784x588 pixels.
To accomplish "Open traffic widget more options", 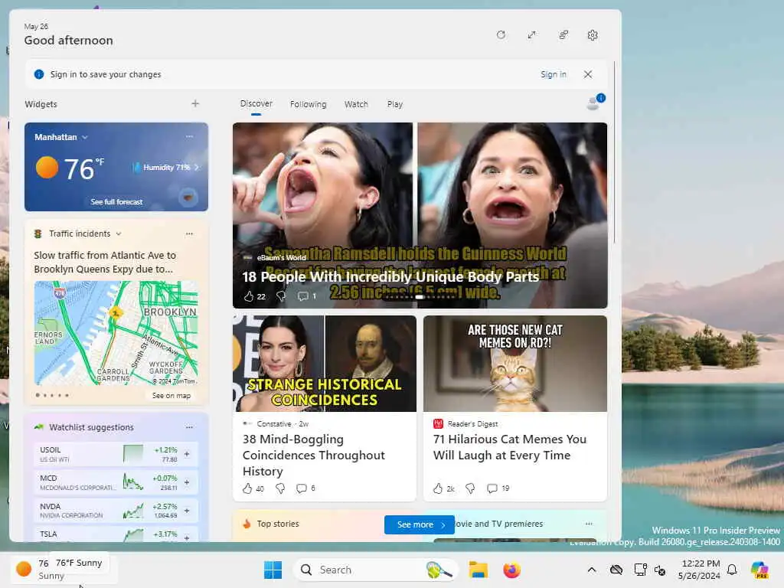I will pos(189,234).
